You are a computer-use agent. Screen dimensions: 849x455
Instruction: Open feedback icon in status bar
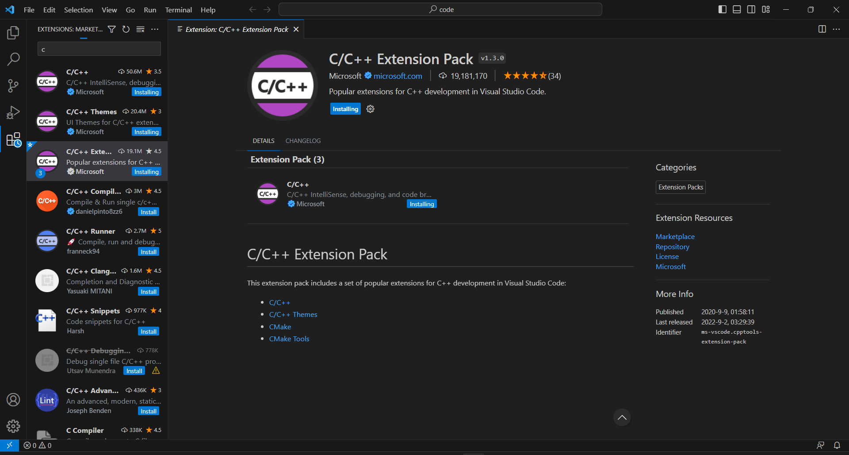click(821, 445)
